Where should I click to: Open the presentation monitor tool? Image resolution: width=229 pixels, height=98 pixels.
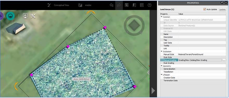pyautogui.click(x=25, y=16)
